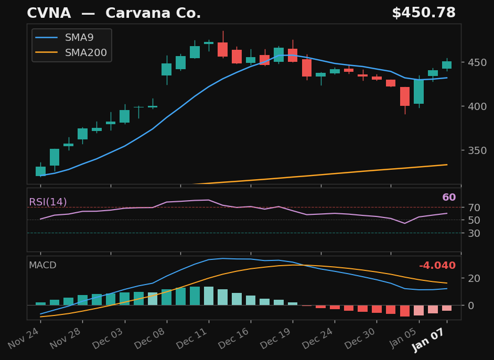Click the CVNA — Carvana Co. title
This screenshot has width=494, height=360.
pos(114,13)
